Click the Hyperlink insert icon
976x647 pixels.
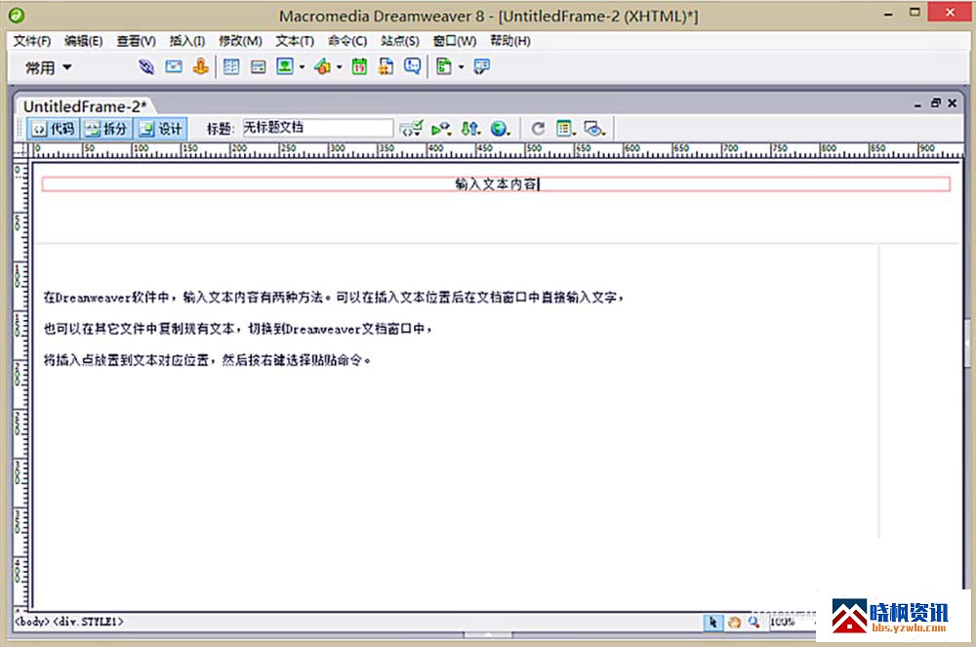click(146, 66)
